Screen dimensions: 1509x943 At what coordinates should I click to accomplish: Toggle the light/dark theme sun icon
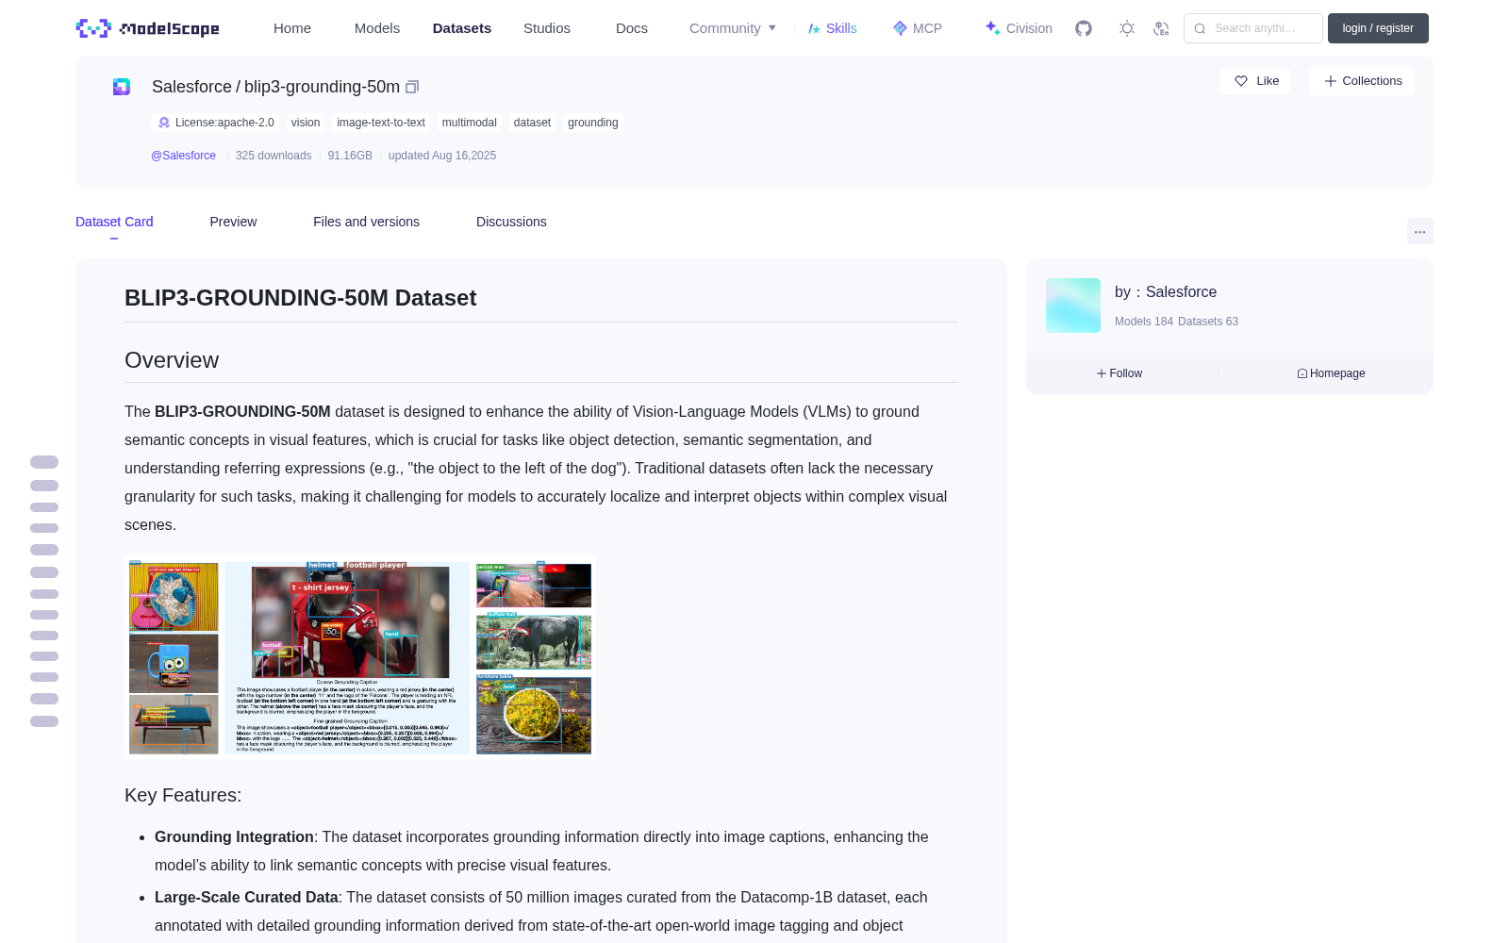(x=1127, y=28)
